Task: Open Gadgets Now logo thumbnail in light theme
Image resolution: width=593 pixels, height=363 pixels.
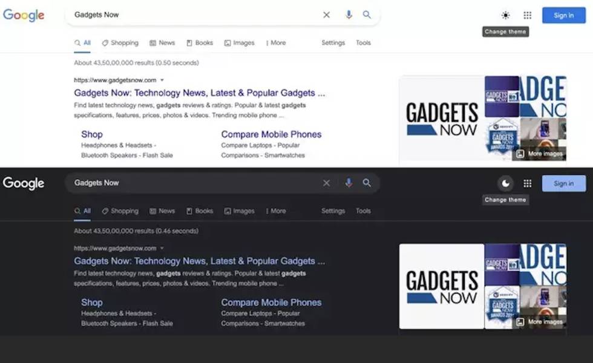Action: click(442, 119)
